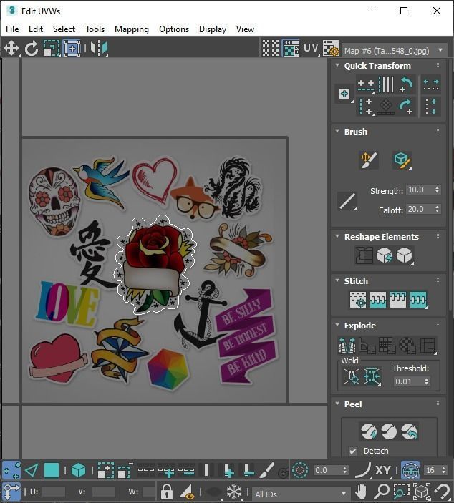Toggle Lock Selected Subobjects padlock

[166, 492]
